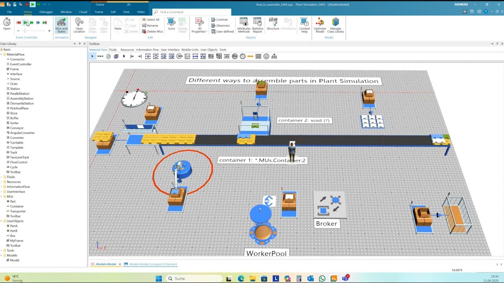Select Information Flow toolbox tab
504x283 pixels.
(147, 50)
